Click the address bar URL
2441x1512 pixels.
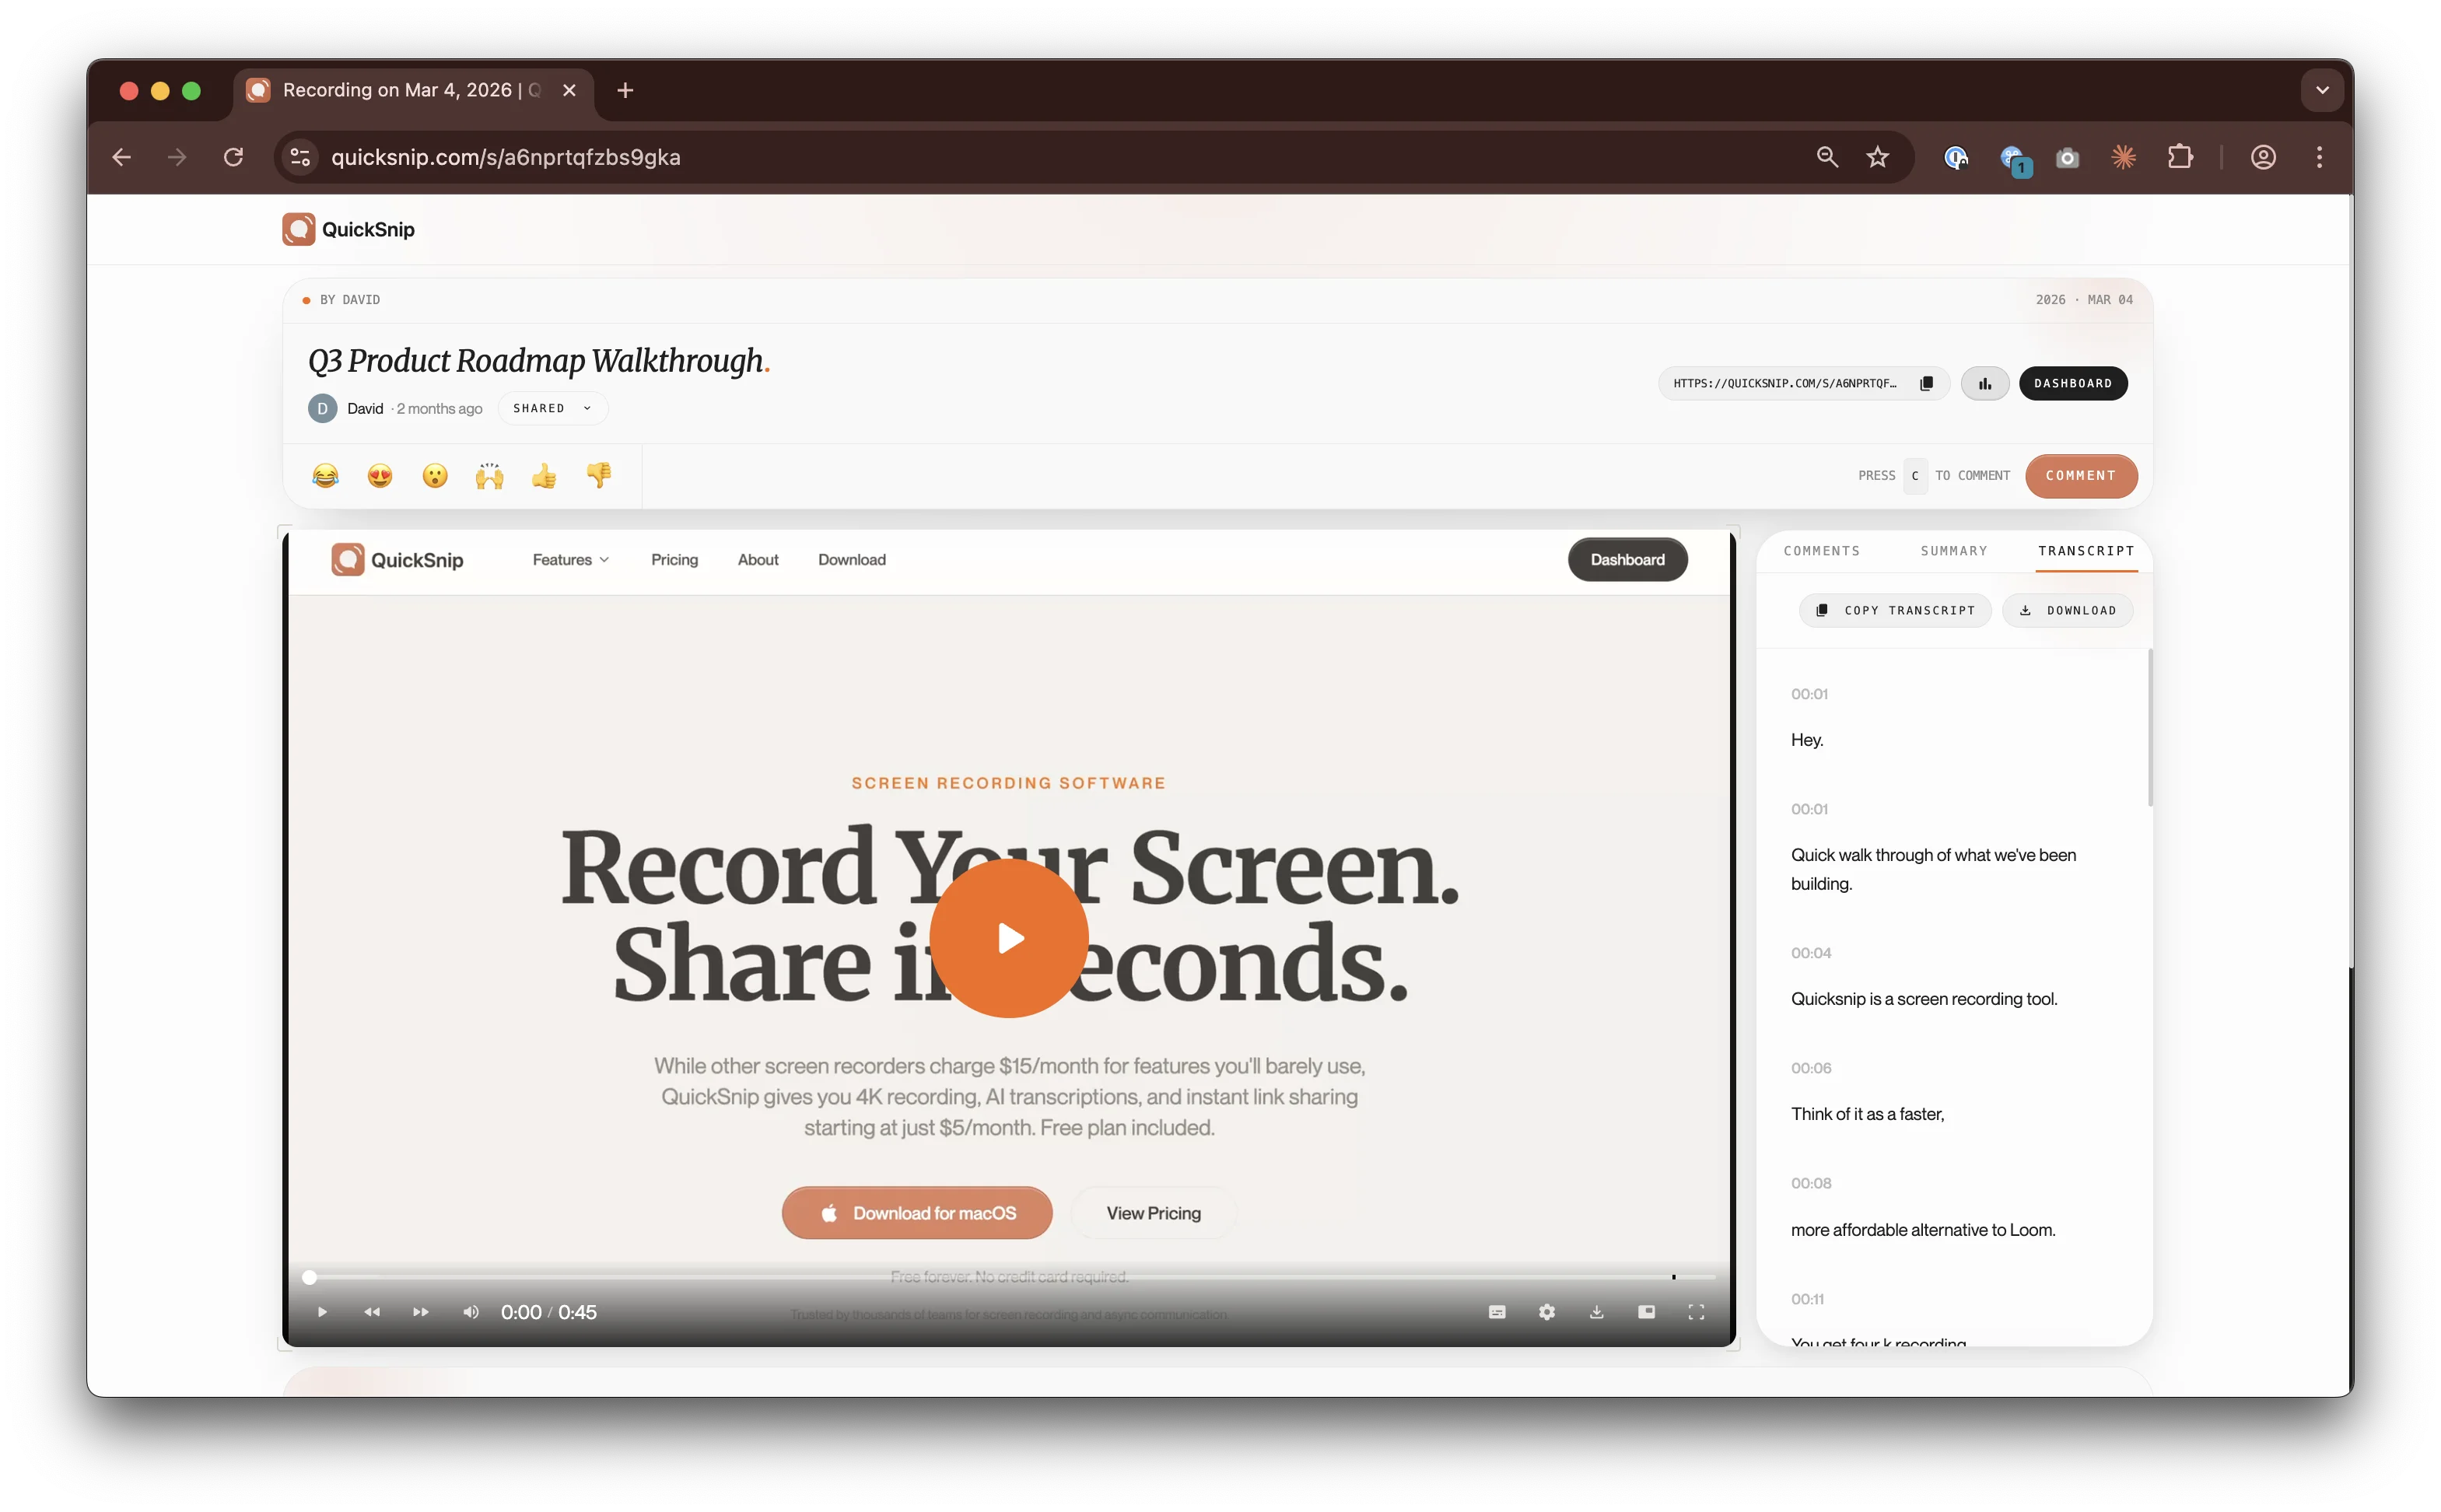pyautogui.click(x=506, y=157)
